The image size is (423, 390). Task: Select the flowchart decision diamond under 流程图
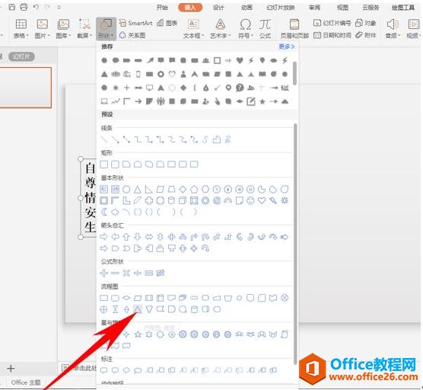[x=126, y=298]
